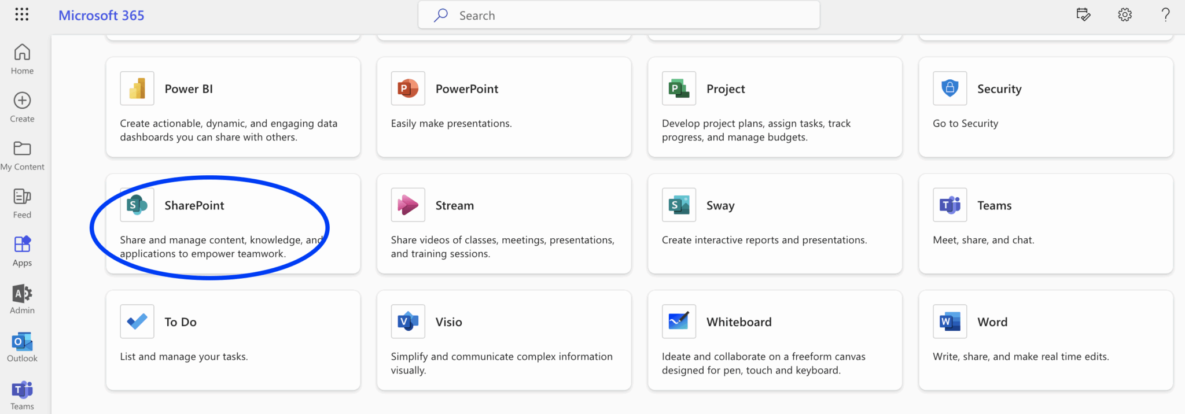Open the Sway card title
1185x414 pixels.
click(720, 206)
